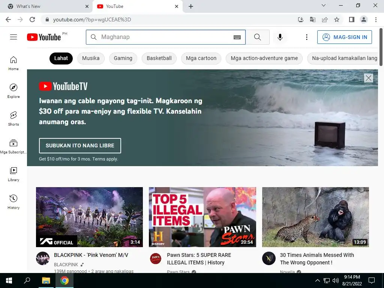Open Explore in the sidebar
This screenshot has height=288, width=384.
pyautogui.click(x=13, y=91)
